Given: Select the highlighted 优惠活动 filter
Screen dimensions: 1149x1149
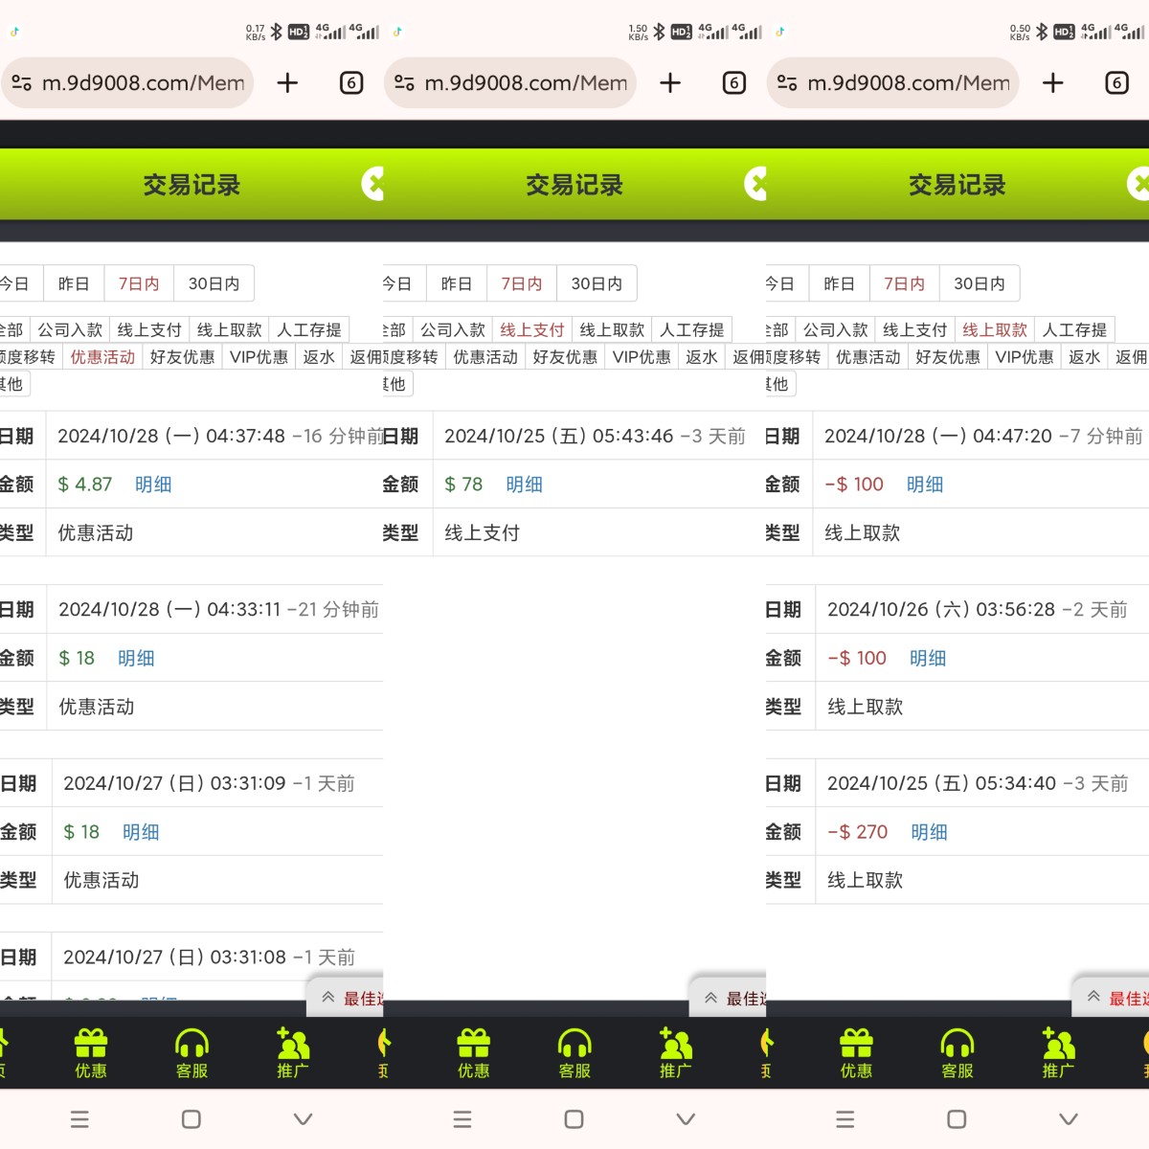Looking at the screenshot, I should pyautogui.click(x=102, y=357).
